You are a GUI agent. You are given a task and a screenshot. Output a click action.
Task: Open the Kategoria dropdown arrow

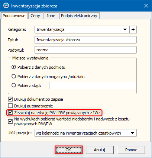(x=125, y=29)
